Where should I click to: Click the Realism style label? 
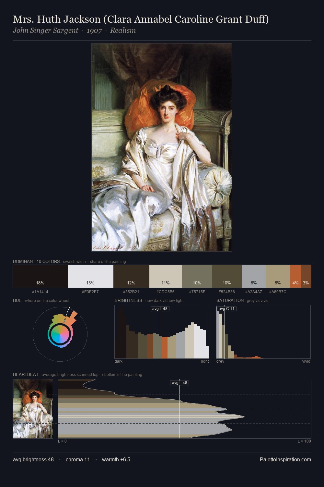pos(123,31)
